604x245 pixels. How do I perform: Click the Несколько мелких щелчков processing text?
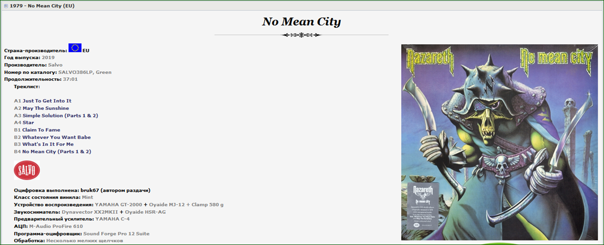pos(85,241)
